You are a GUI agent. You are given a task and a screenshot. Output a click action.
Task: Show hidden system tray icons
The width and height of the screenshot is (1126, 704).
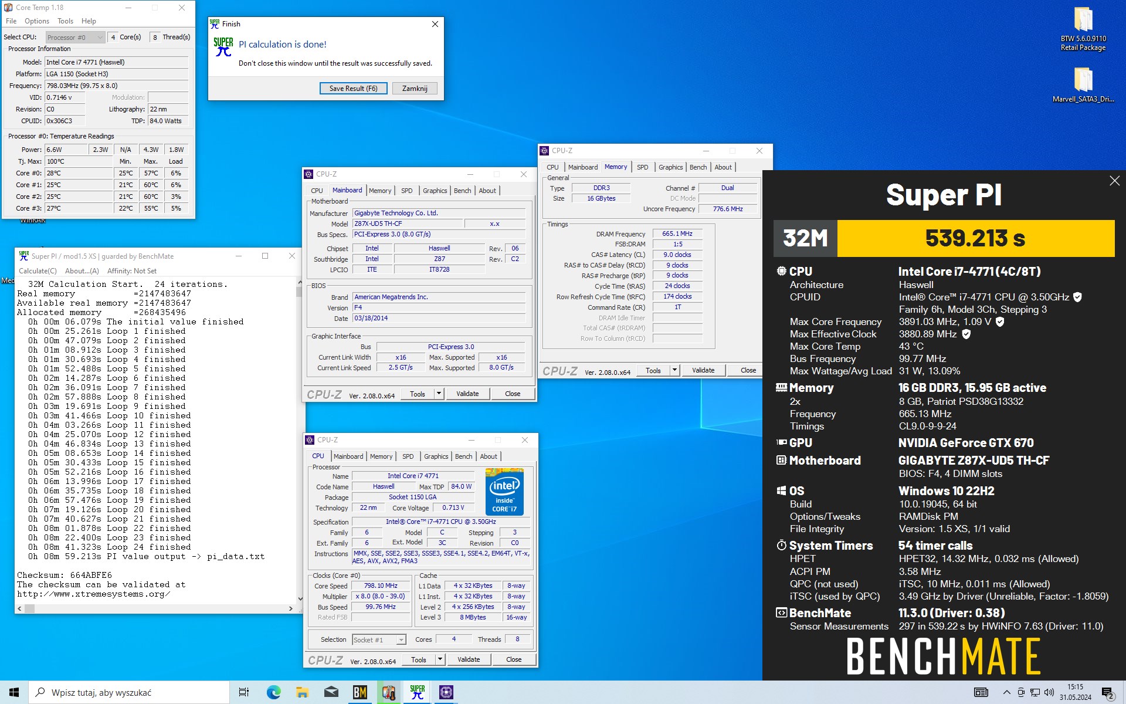point(1006,692)
